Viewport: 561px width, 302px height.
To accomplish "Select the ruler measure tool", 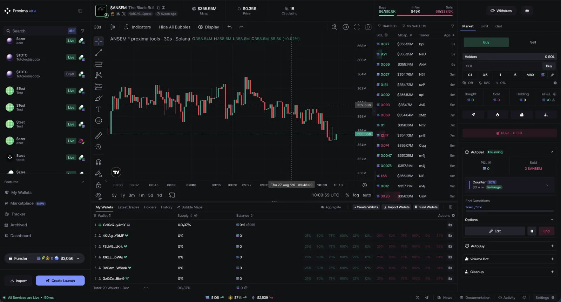I will click(99, 135).
